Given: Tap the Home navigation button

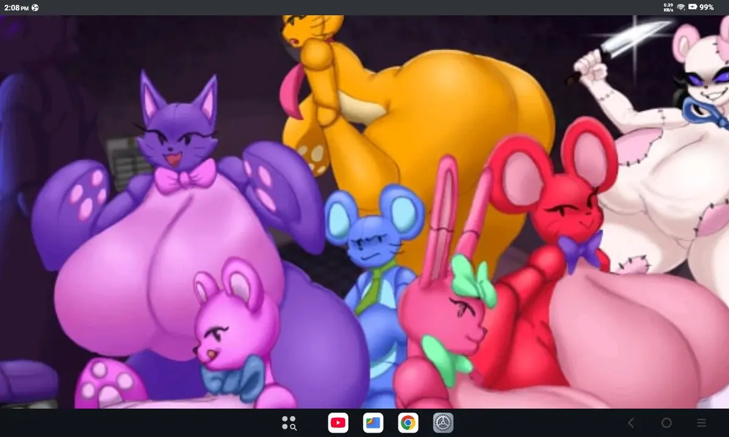Looking at the screenshot, I should pos(666,422).
